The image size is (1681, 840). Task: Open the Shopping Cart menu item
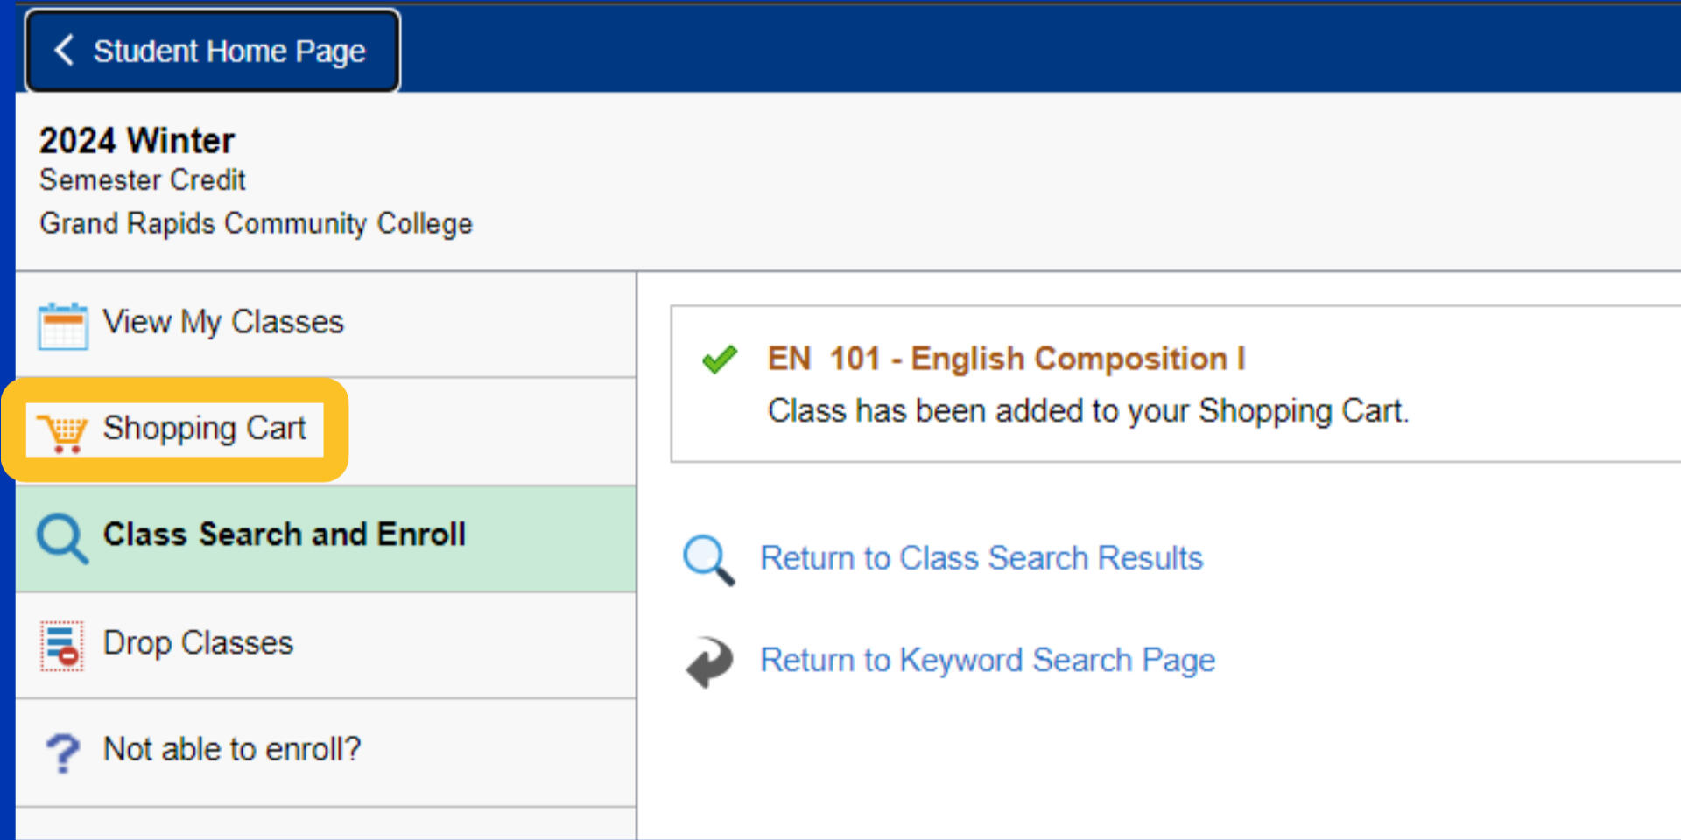204,429
